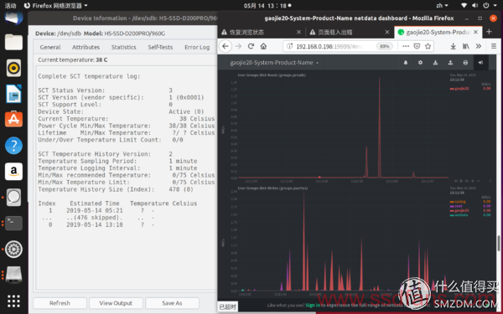This screenshot has width=503, height=314.
Task: Open netdata settings gear icon
Action: click(x=420, y=63)
